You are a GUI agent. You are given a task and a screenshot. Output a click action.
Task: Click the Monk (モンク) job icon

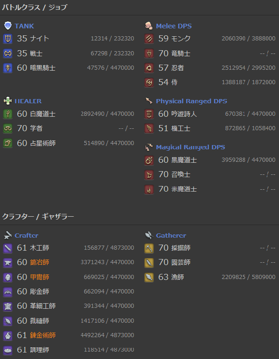tap(149, 39)
